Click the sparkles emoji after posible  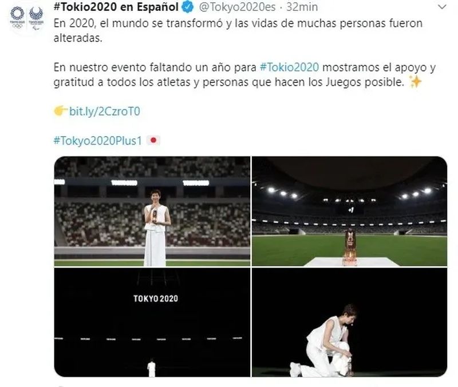point(416,82)
